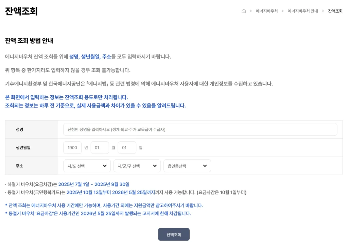The height and width of the screenshot is (245, 348).
Task: Click the first breadcrumb separator arrow
Action: (250, 11)
